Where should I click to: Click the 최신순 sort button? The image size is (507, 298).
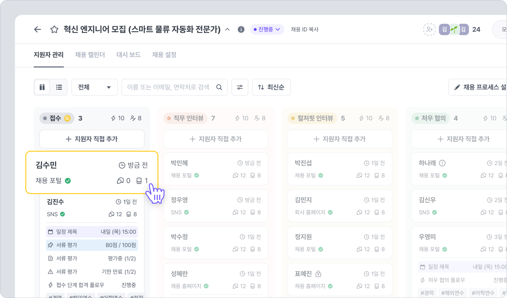271,87
